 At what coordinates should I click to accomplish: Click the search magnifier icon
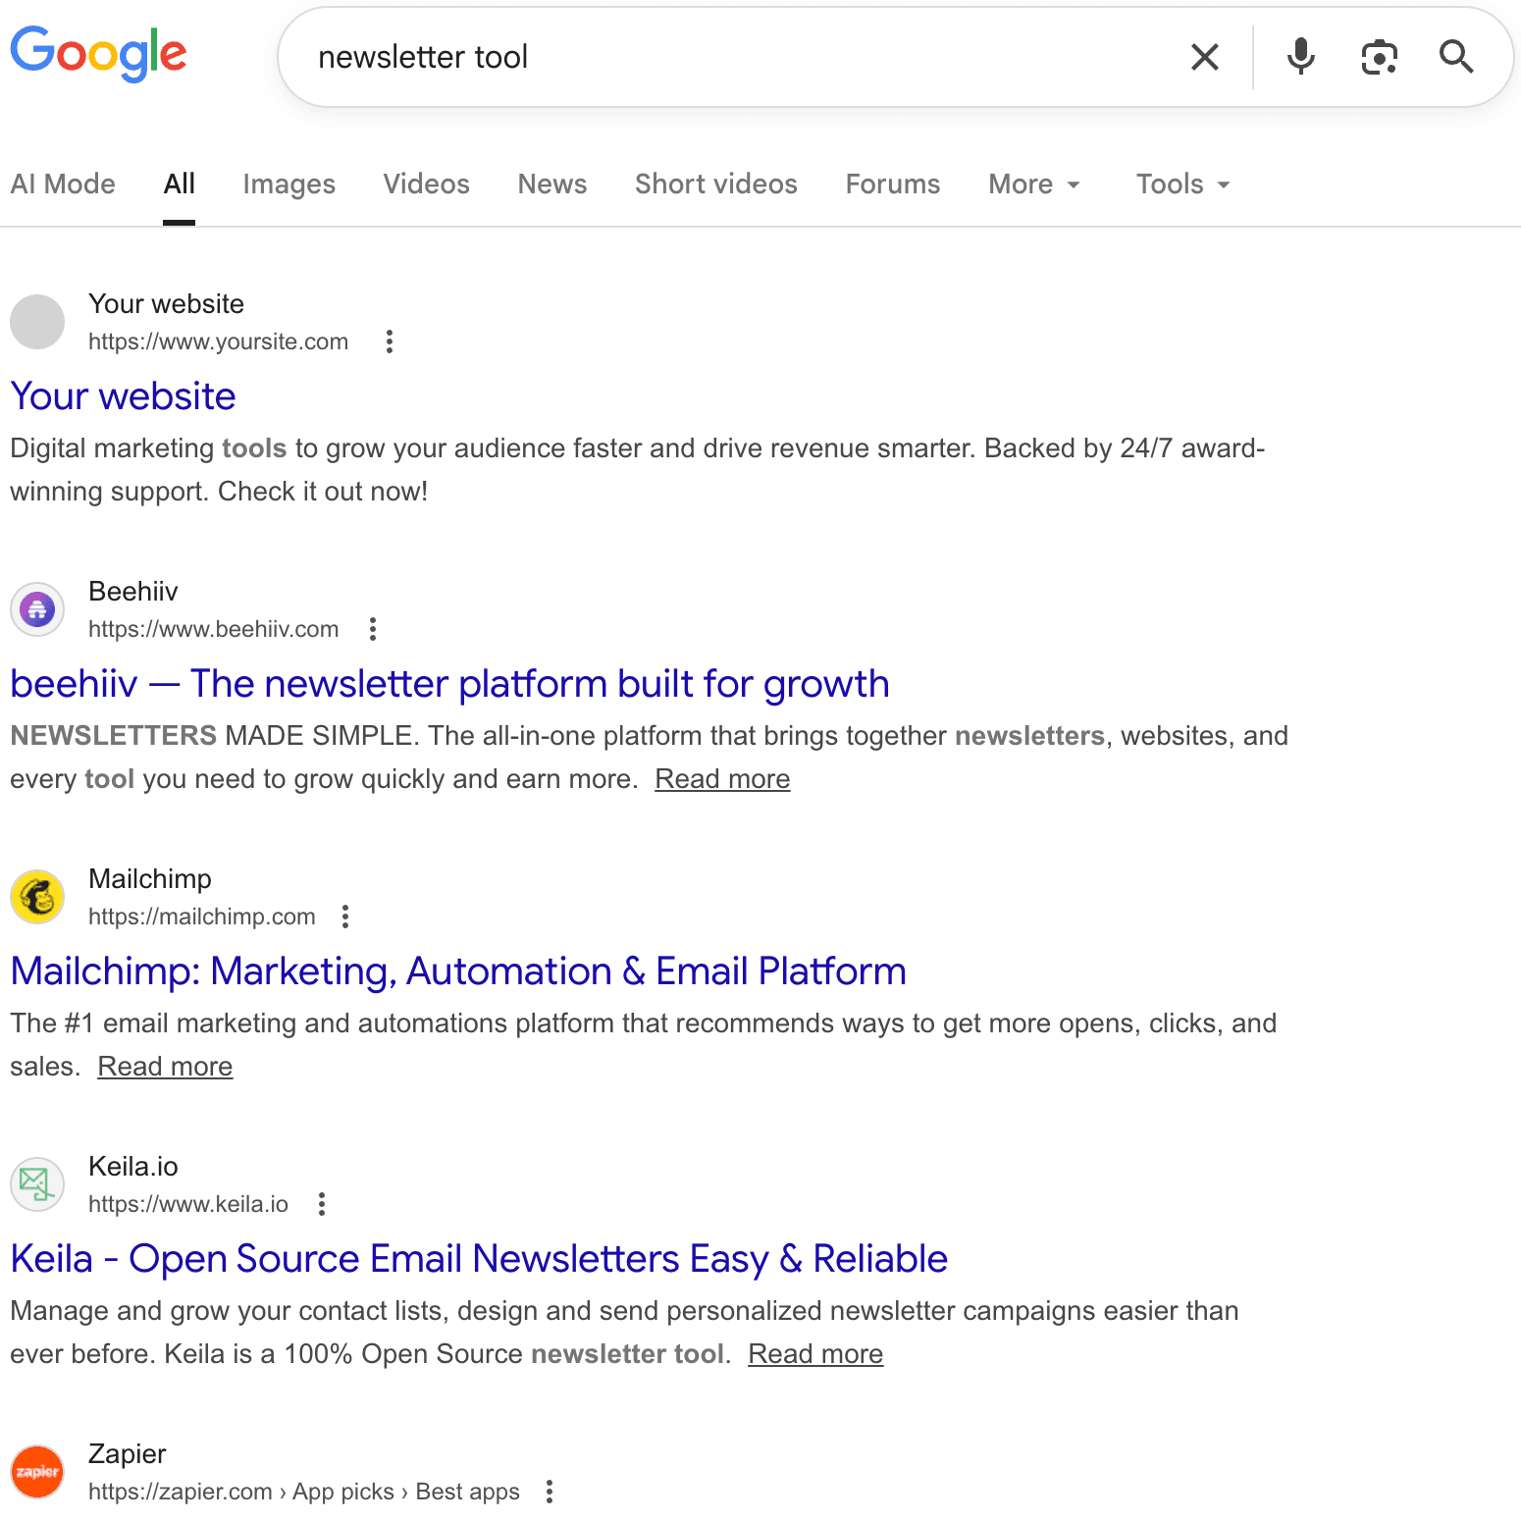click(1456, 57)
